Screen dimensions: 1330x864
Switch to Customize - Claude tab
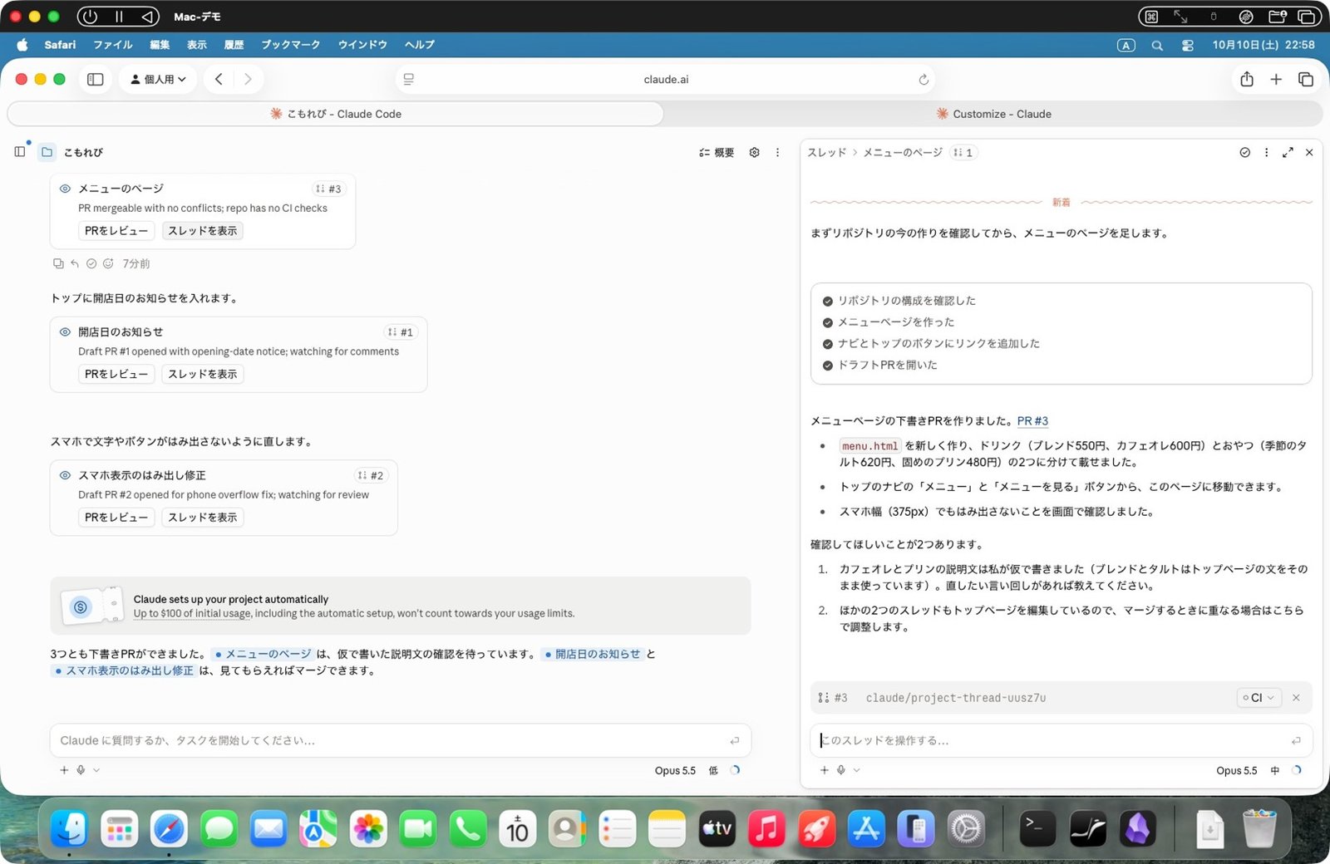[x=993, y=114]
